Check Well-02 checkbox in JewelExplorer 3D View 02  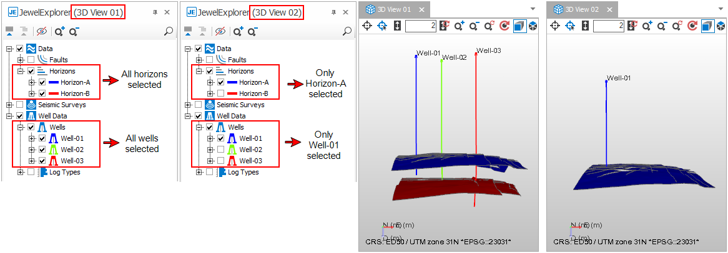[220, 150]
